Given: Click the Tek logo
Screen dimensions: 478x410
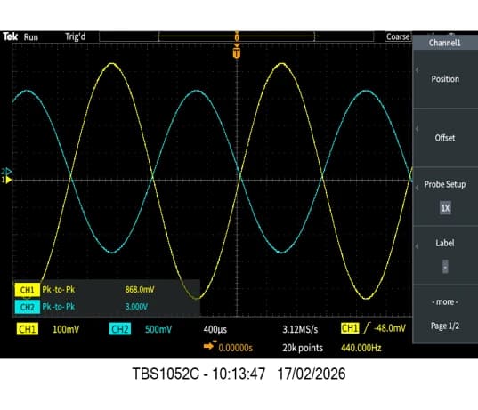Looking at the screenshot, I should [11, 36].
